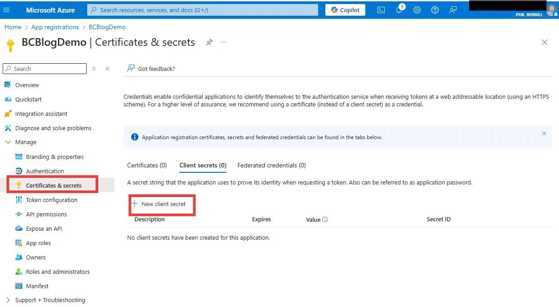Click the API permissions icon
The width and height of the screenshot is (559, 307).
click(x=18, y=214)
